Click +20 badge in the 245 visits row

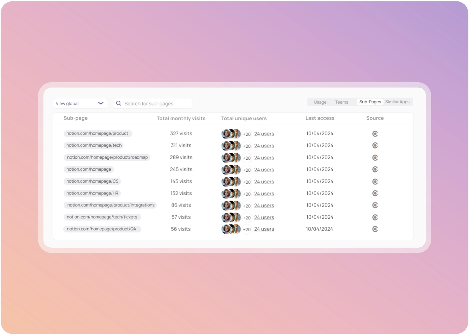(x=247, y=170)
